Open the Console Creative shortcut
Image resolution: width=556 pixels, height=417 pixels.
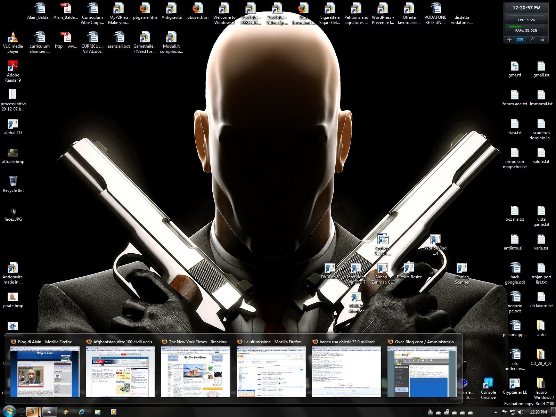click(x=488, y=389)
